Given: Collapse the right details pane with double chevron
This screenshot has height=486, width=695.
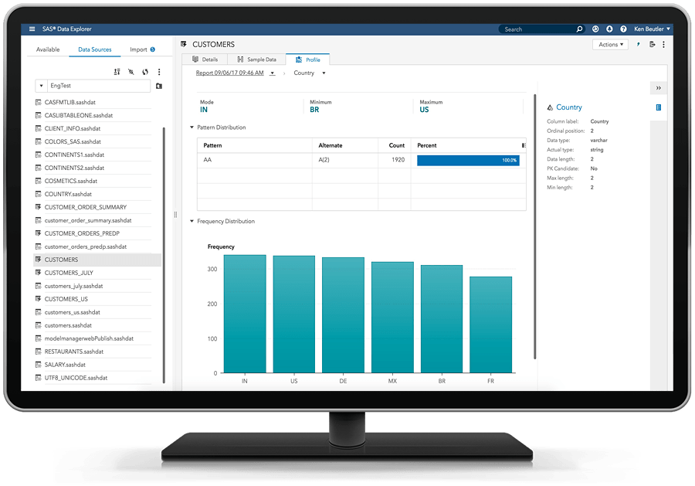Looking at the screenshot, I should [659, 88].
